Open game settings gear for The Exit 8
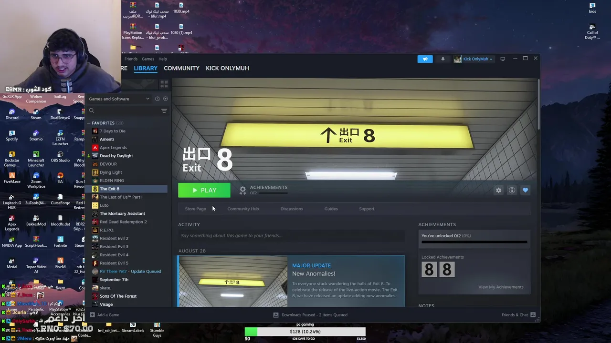Screen dimensions: 611x343 (x=498, y=190)
